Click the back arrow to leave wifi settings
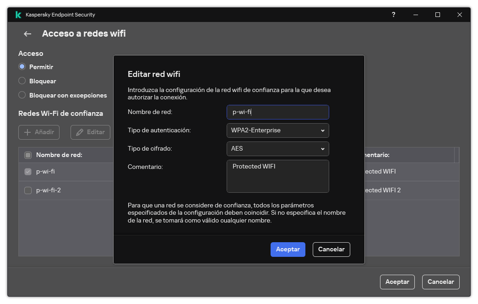 tap(27, 33)
